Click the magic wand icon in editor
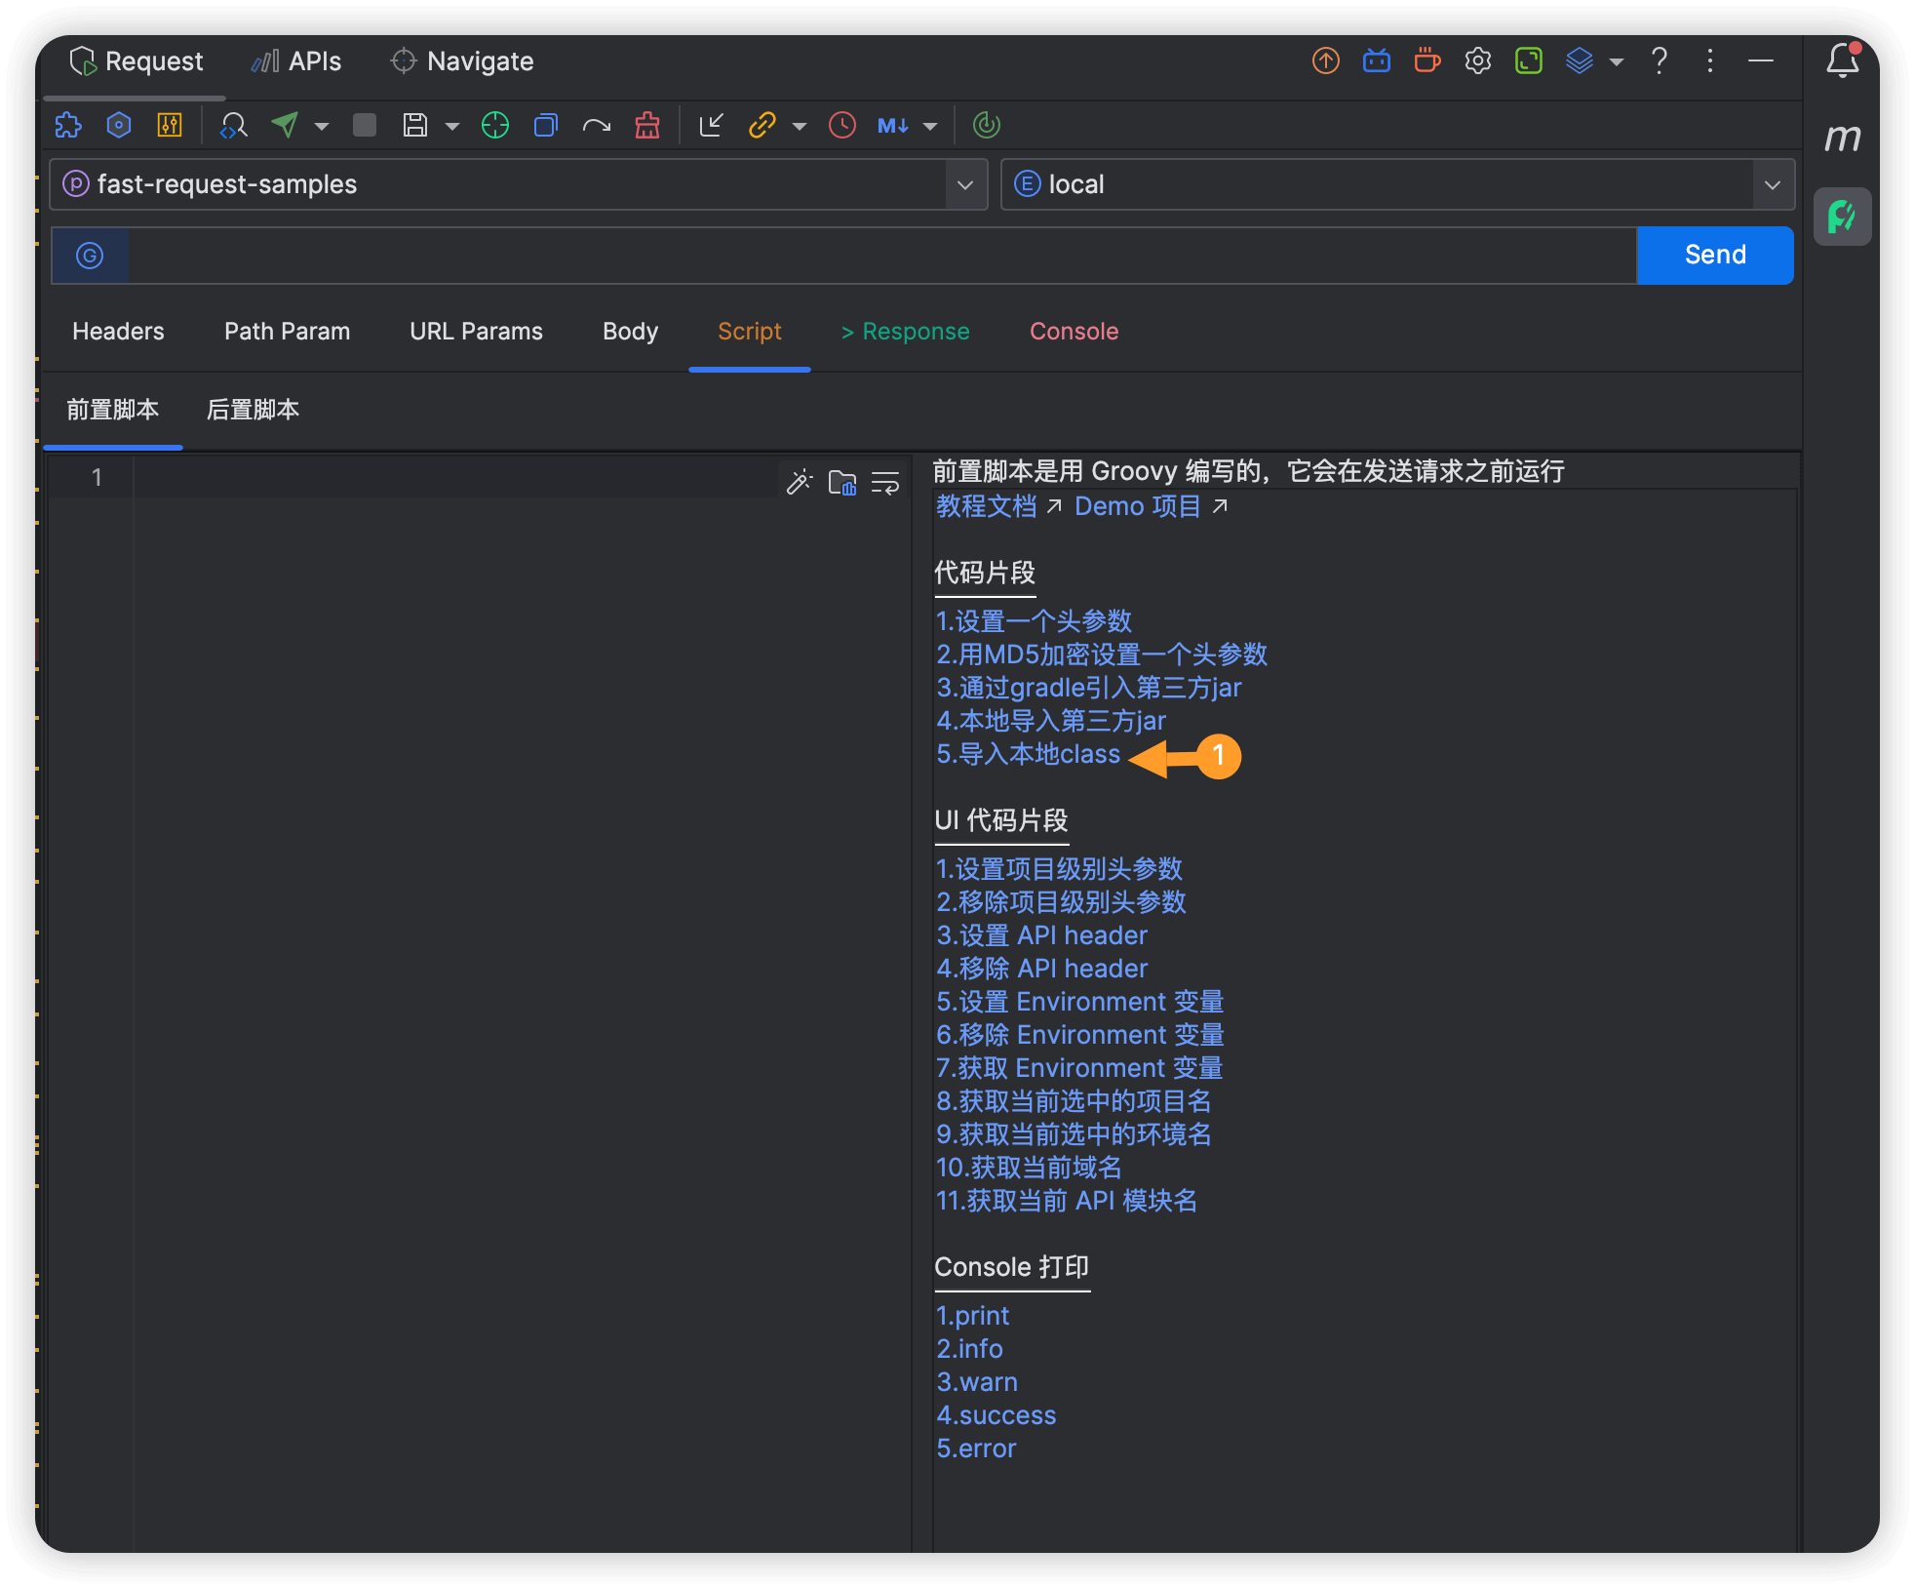1915x1588 pixels. [x=800, y=482]
